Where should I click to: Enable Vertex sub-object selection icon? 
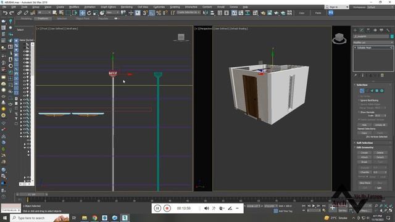pos(362,91)
